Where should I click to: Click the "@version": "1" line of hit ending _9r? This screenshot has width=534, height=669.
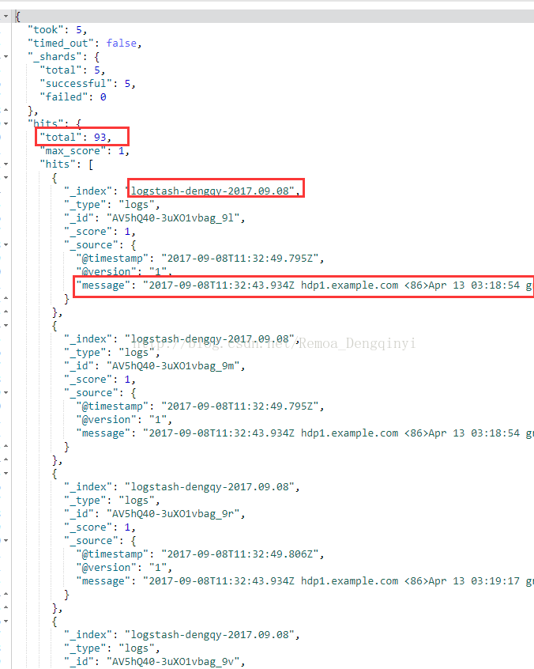tap(124, 568)
